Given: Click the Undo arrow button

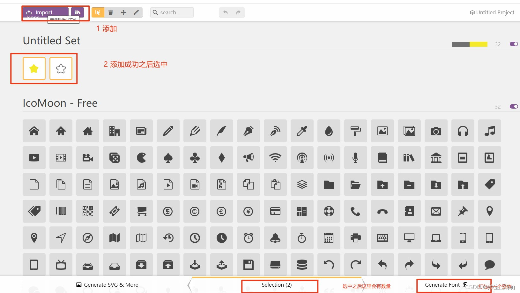Looking at the screenshot, I should tap(226, 12).
